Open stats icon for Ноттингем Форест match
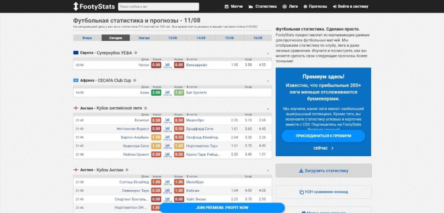The image size is (444, 213). pos(168,129)
